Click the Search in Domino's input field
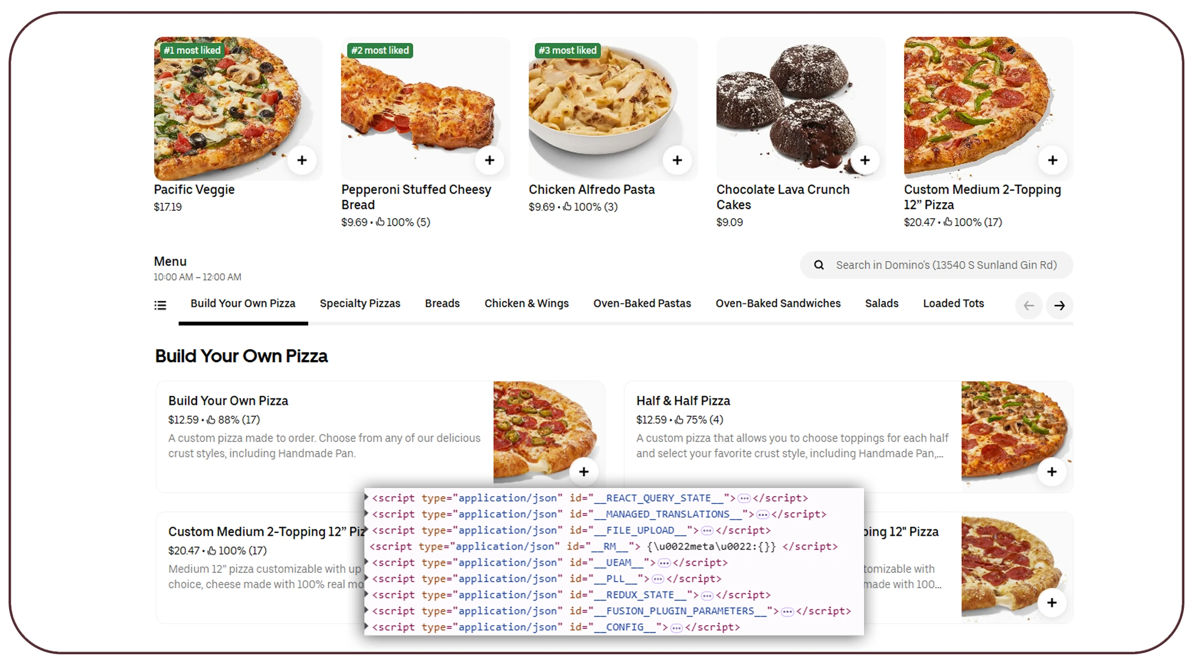1193x665 pixels. (x=939, y=264)
